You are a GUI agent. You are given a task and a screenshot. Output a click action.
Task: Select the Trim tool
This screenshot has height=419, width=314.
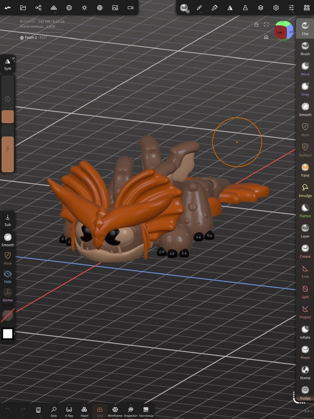305,272
